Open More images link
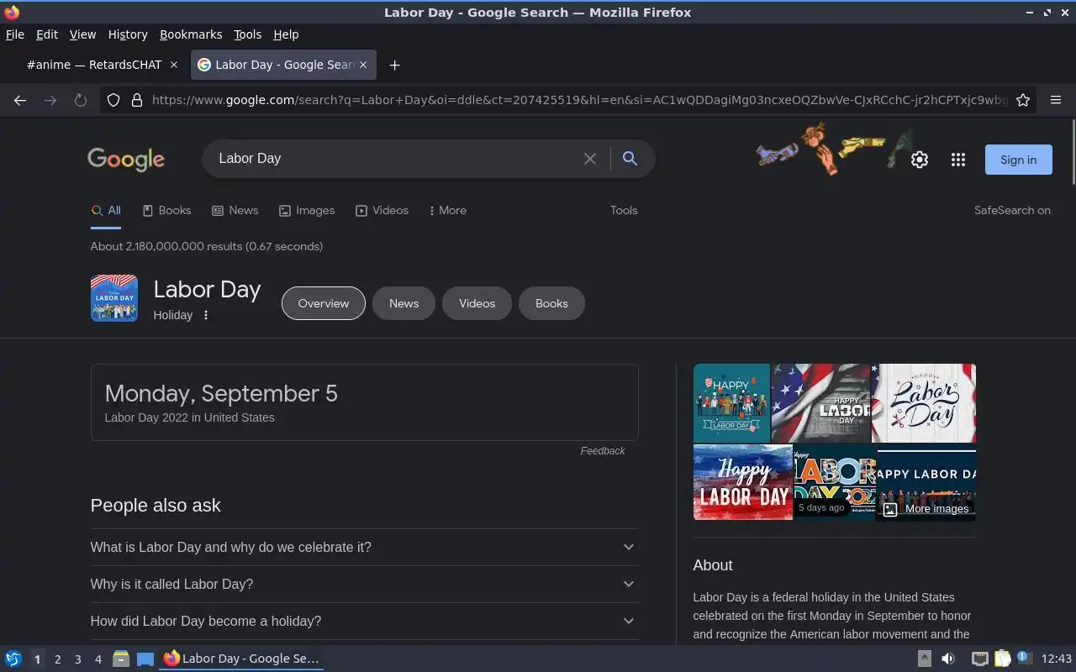The width and height of the screenshot is (1076, 672). click(926, 509)
